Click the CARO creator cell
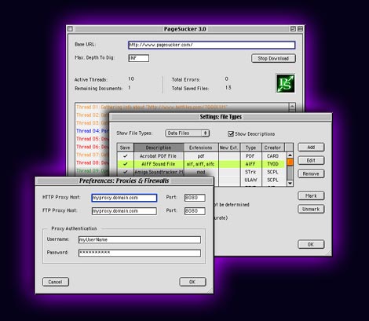This screenshot has width=369, height=321. point(272,156)
